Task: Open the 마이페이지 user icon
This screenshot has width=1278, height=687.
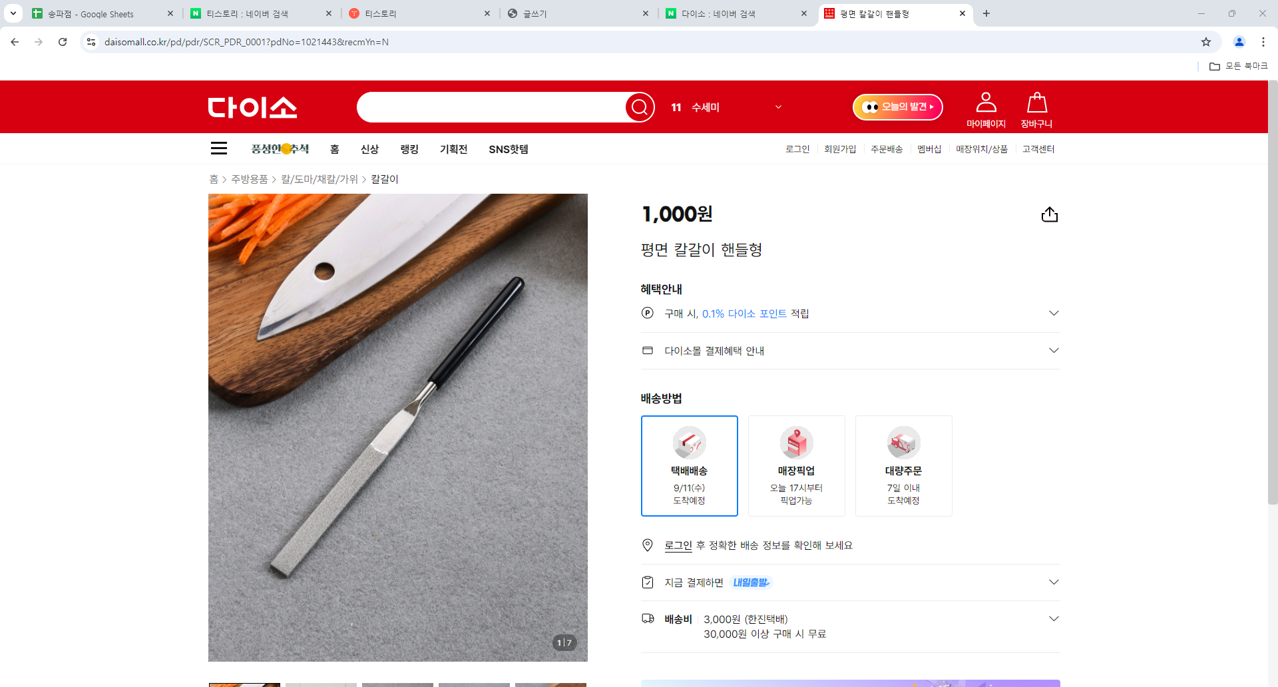Action: tap(986, 110)
